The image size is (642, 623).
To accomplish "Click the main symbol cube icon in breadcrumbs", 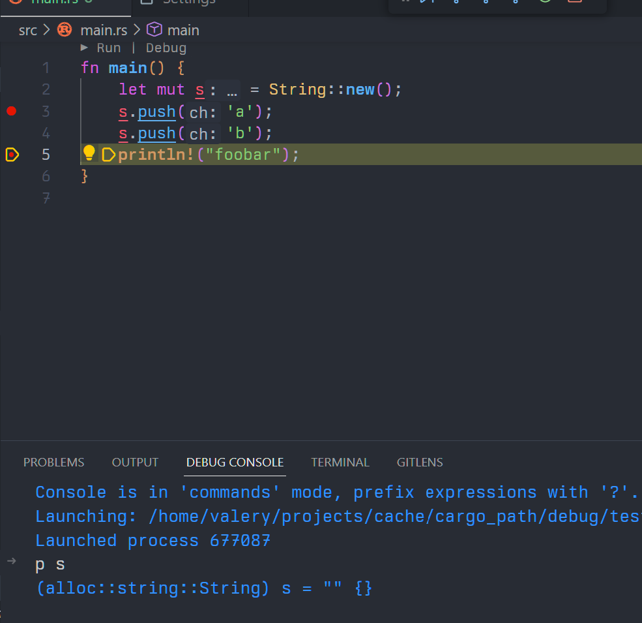I will point(154,30).
